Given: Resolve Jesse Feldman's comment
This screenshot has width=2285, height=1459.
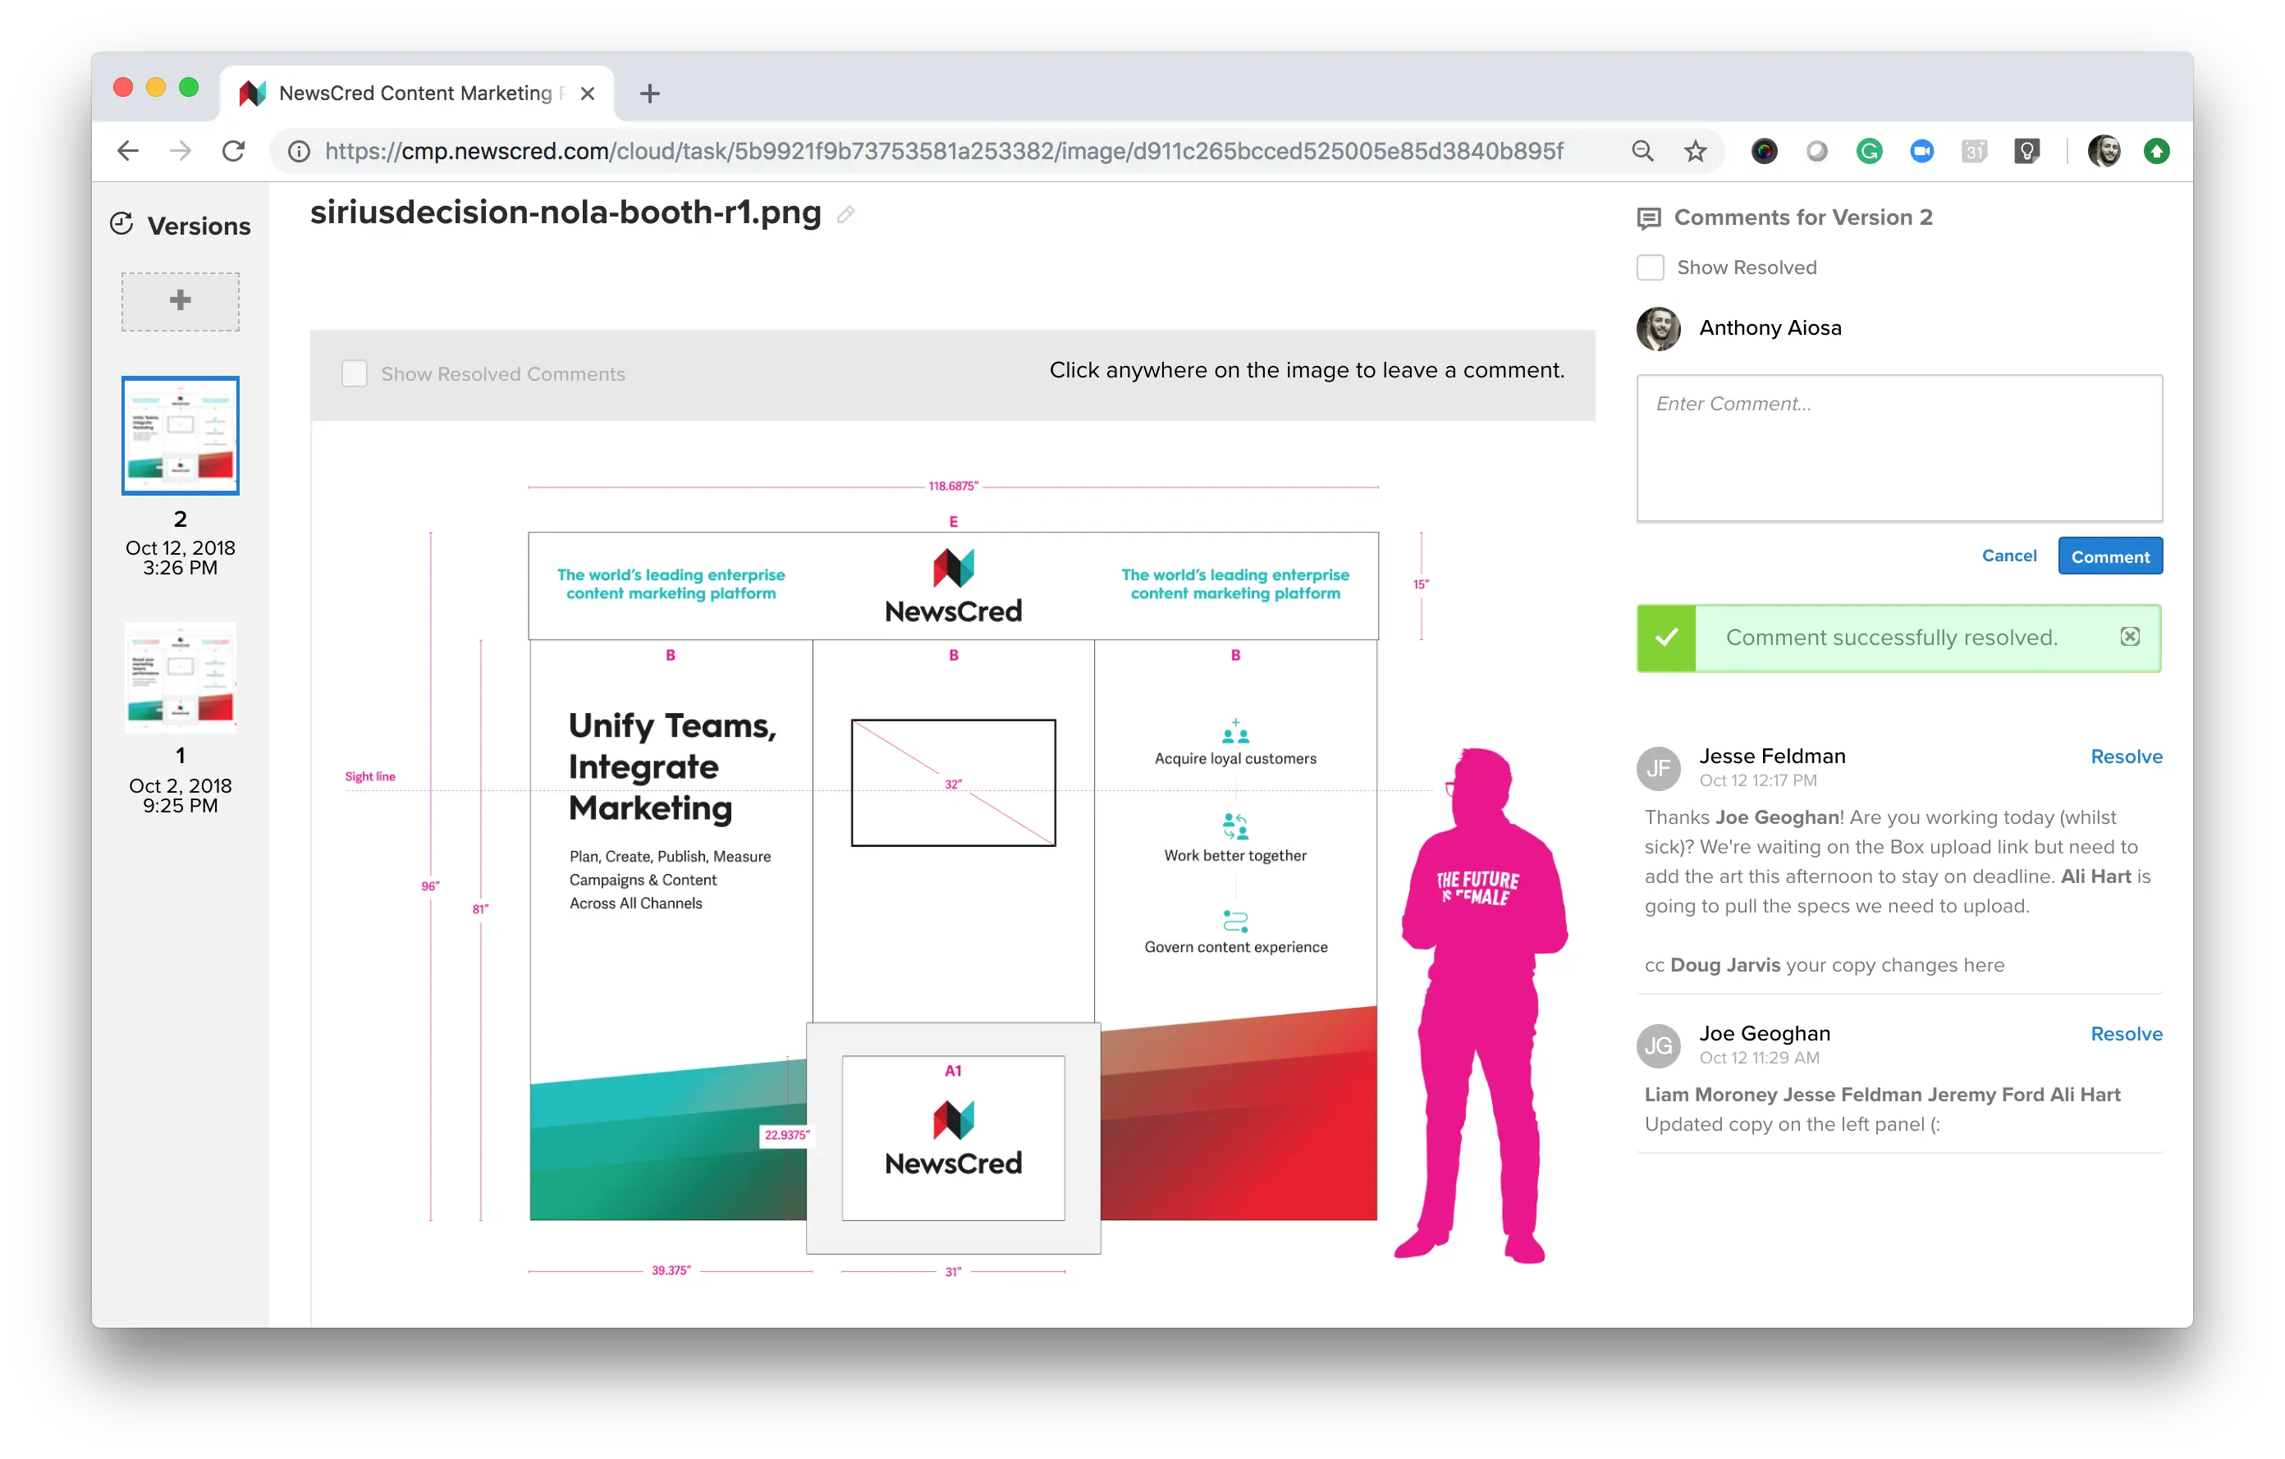Looking at the screenshot, I should point(2126,756).
